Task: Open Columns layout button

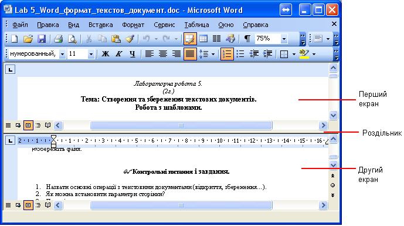Action: pos(217,39)
